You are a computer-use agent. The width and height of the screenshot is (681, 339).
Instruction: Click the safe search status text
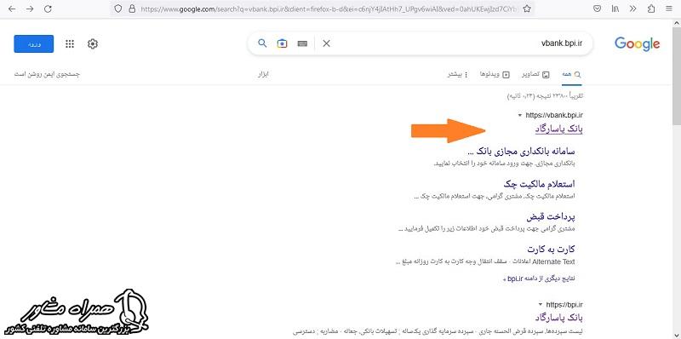tap(47, 74)
